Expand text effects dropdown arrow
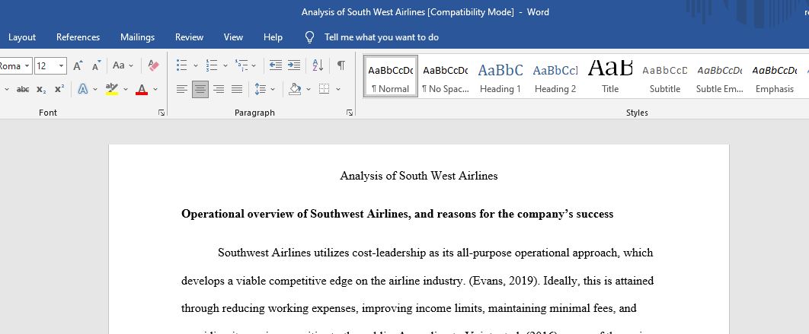Screen dimensions: 809x334 coord(95,89)
